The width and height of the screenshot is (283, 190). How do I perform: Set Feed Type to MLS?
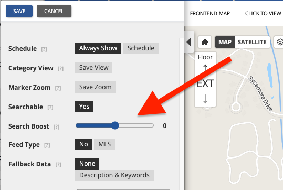click(x=104, y=144)
